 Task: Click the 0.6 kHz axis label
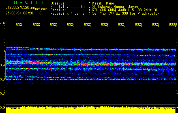2,107
